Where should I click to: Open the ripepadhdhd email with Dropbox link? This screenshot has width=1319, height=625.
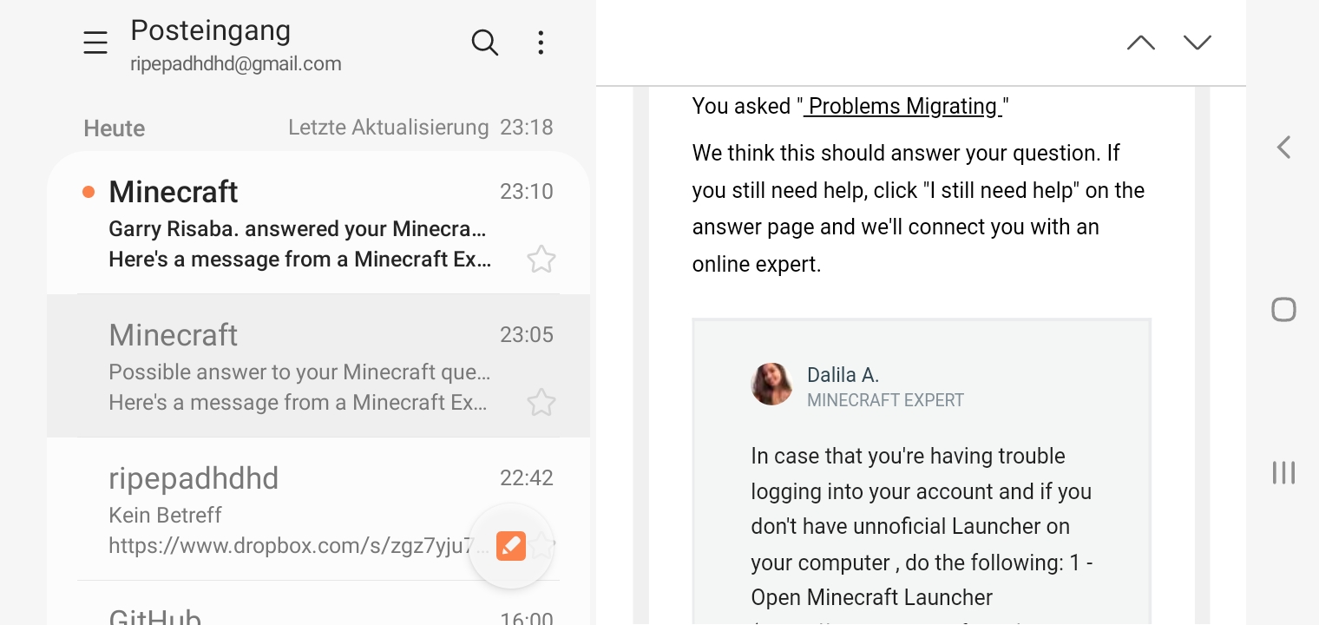(318, 509)
